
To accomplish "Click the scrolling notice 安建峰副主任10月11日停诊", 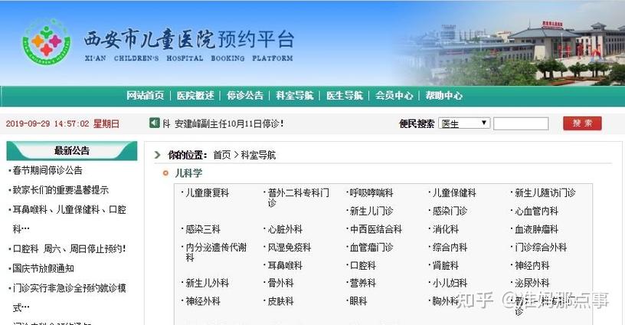I will (x=229, y=123).
